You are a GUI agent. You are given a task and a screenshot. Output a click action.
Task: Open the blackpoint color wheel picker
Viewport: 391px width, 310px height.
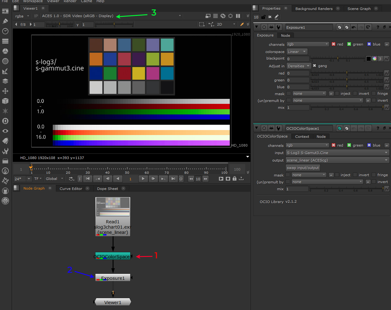(x=374, y=59)
